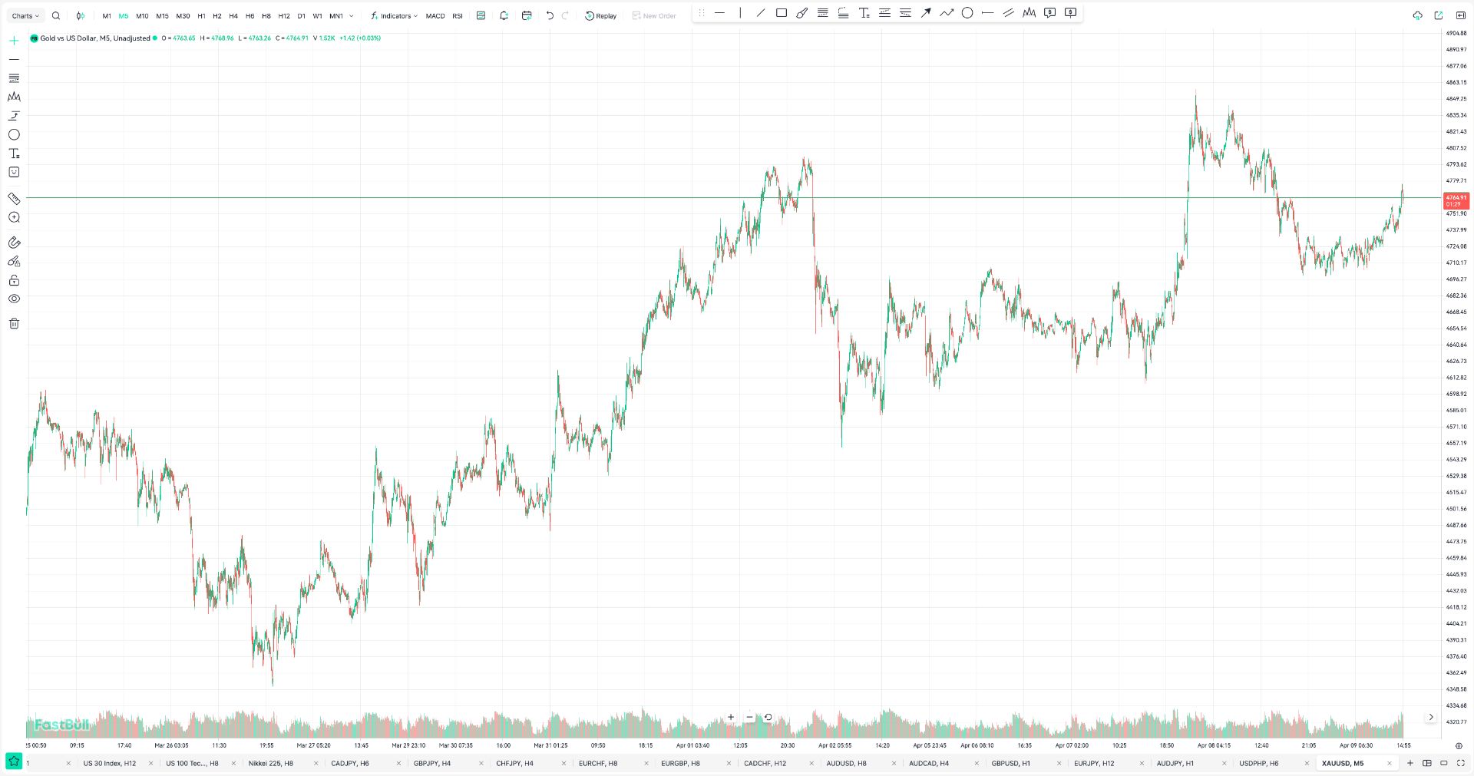Switch to the GBPJPY, H4 tab
Image resolution: width=1474 pixels, height=776 pixels.
click(432, 763)
